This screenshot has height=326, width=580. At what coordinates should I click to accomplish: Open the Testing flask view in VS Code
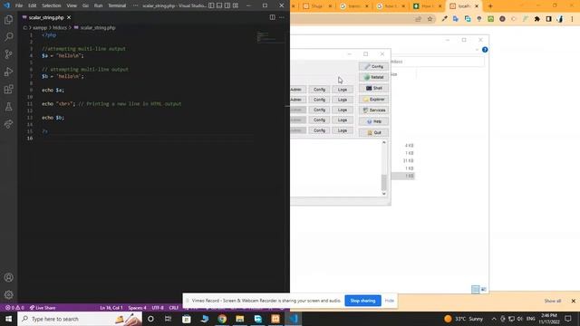pyautogui.click(x=8, y=107)
